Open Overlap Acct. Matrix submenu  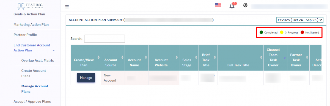tap(38, 60)
